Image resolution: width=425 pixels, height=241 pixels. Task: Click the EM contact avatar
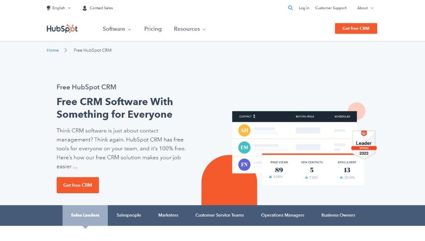tap(244, 148)
